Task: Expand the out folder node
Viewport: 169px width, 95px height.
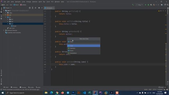Action: coord(6,15)
